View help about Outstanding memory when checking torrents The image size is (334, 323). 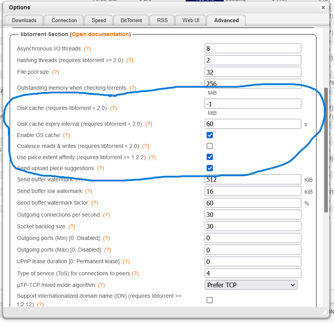(133, 88)
